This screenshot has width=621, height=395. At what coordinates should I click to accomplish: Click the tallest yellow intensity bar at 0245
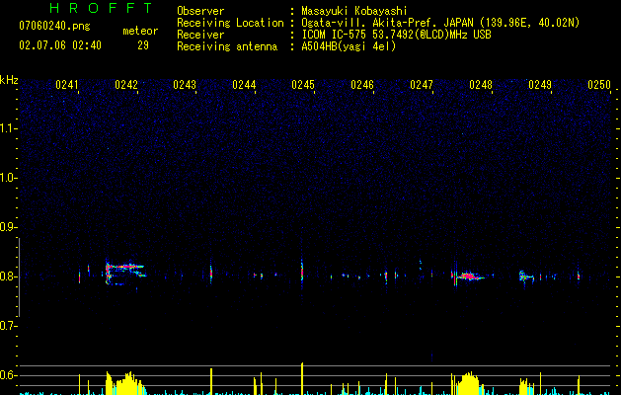pyautogui.click(x=302, y=379)
